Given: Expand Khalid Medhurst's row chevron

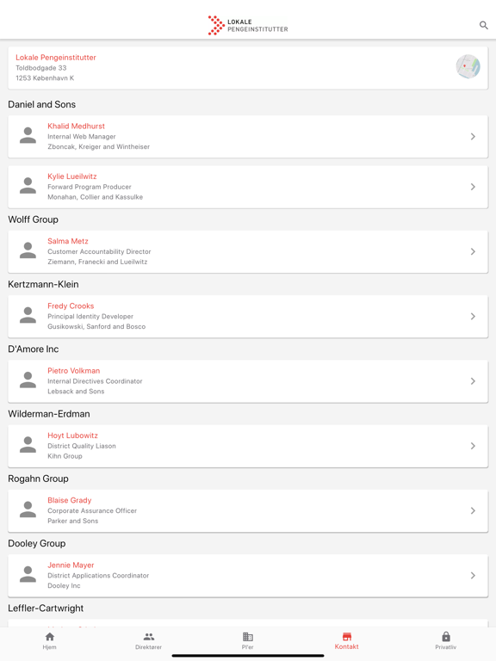Looking at the screenshot, I should pos(473,137).
